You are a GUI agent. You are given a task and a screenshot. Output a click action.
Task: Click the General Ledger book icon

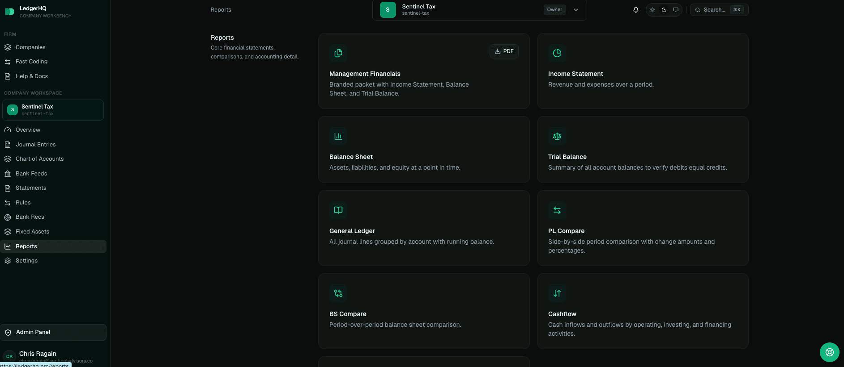click(338, 210)
